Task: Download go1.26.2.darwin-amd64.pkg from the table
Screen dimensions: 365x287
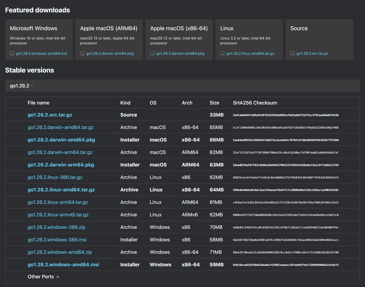Action: coord(61,140)
